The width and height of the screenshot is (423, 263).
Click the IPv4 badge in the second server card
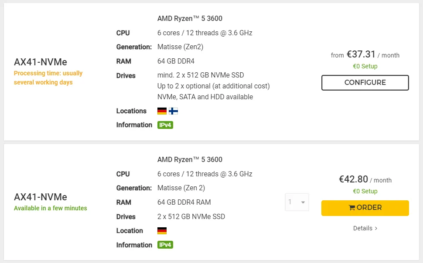click(x=165, y=245)
